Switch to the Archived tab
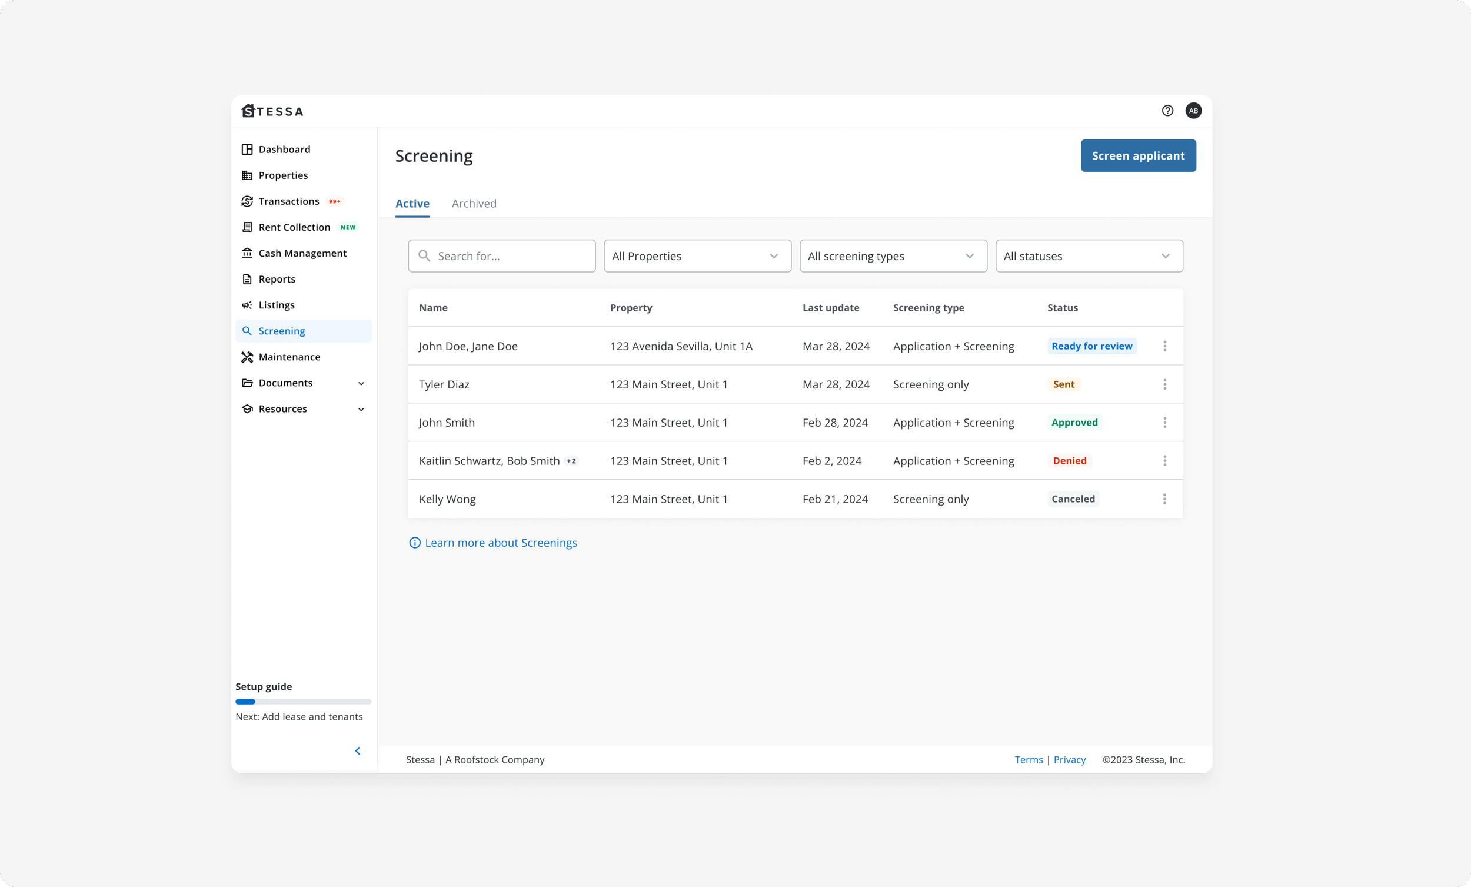This screenshot has height=887, width=1471. point(474,204)
